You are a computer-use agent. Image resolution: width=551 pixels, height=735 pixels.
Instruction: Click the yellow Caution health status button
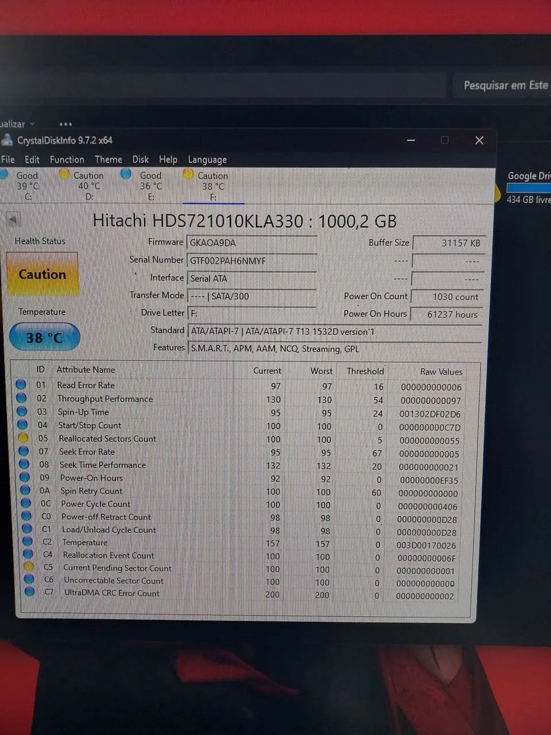tap(42, 274)
